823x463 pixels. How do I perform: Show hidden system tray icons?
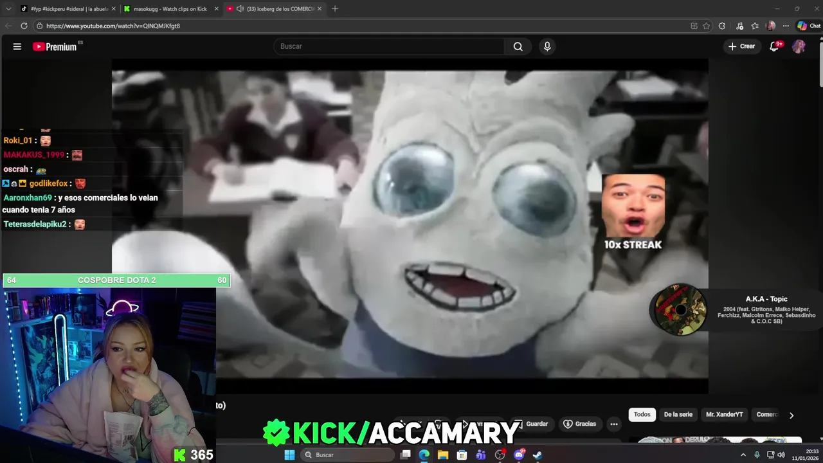(743, 455)
